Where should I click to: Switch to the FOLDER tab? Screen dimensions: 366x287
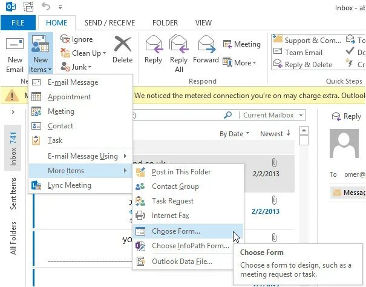pos(165,22)
